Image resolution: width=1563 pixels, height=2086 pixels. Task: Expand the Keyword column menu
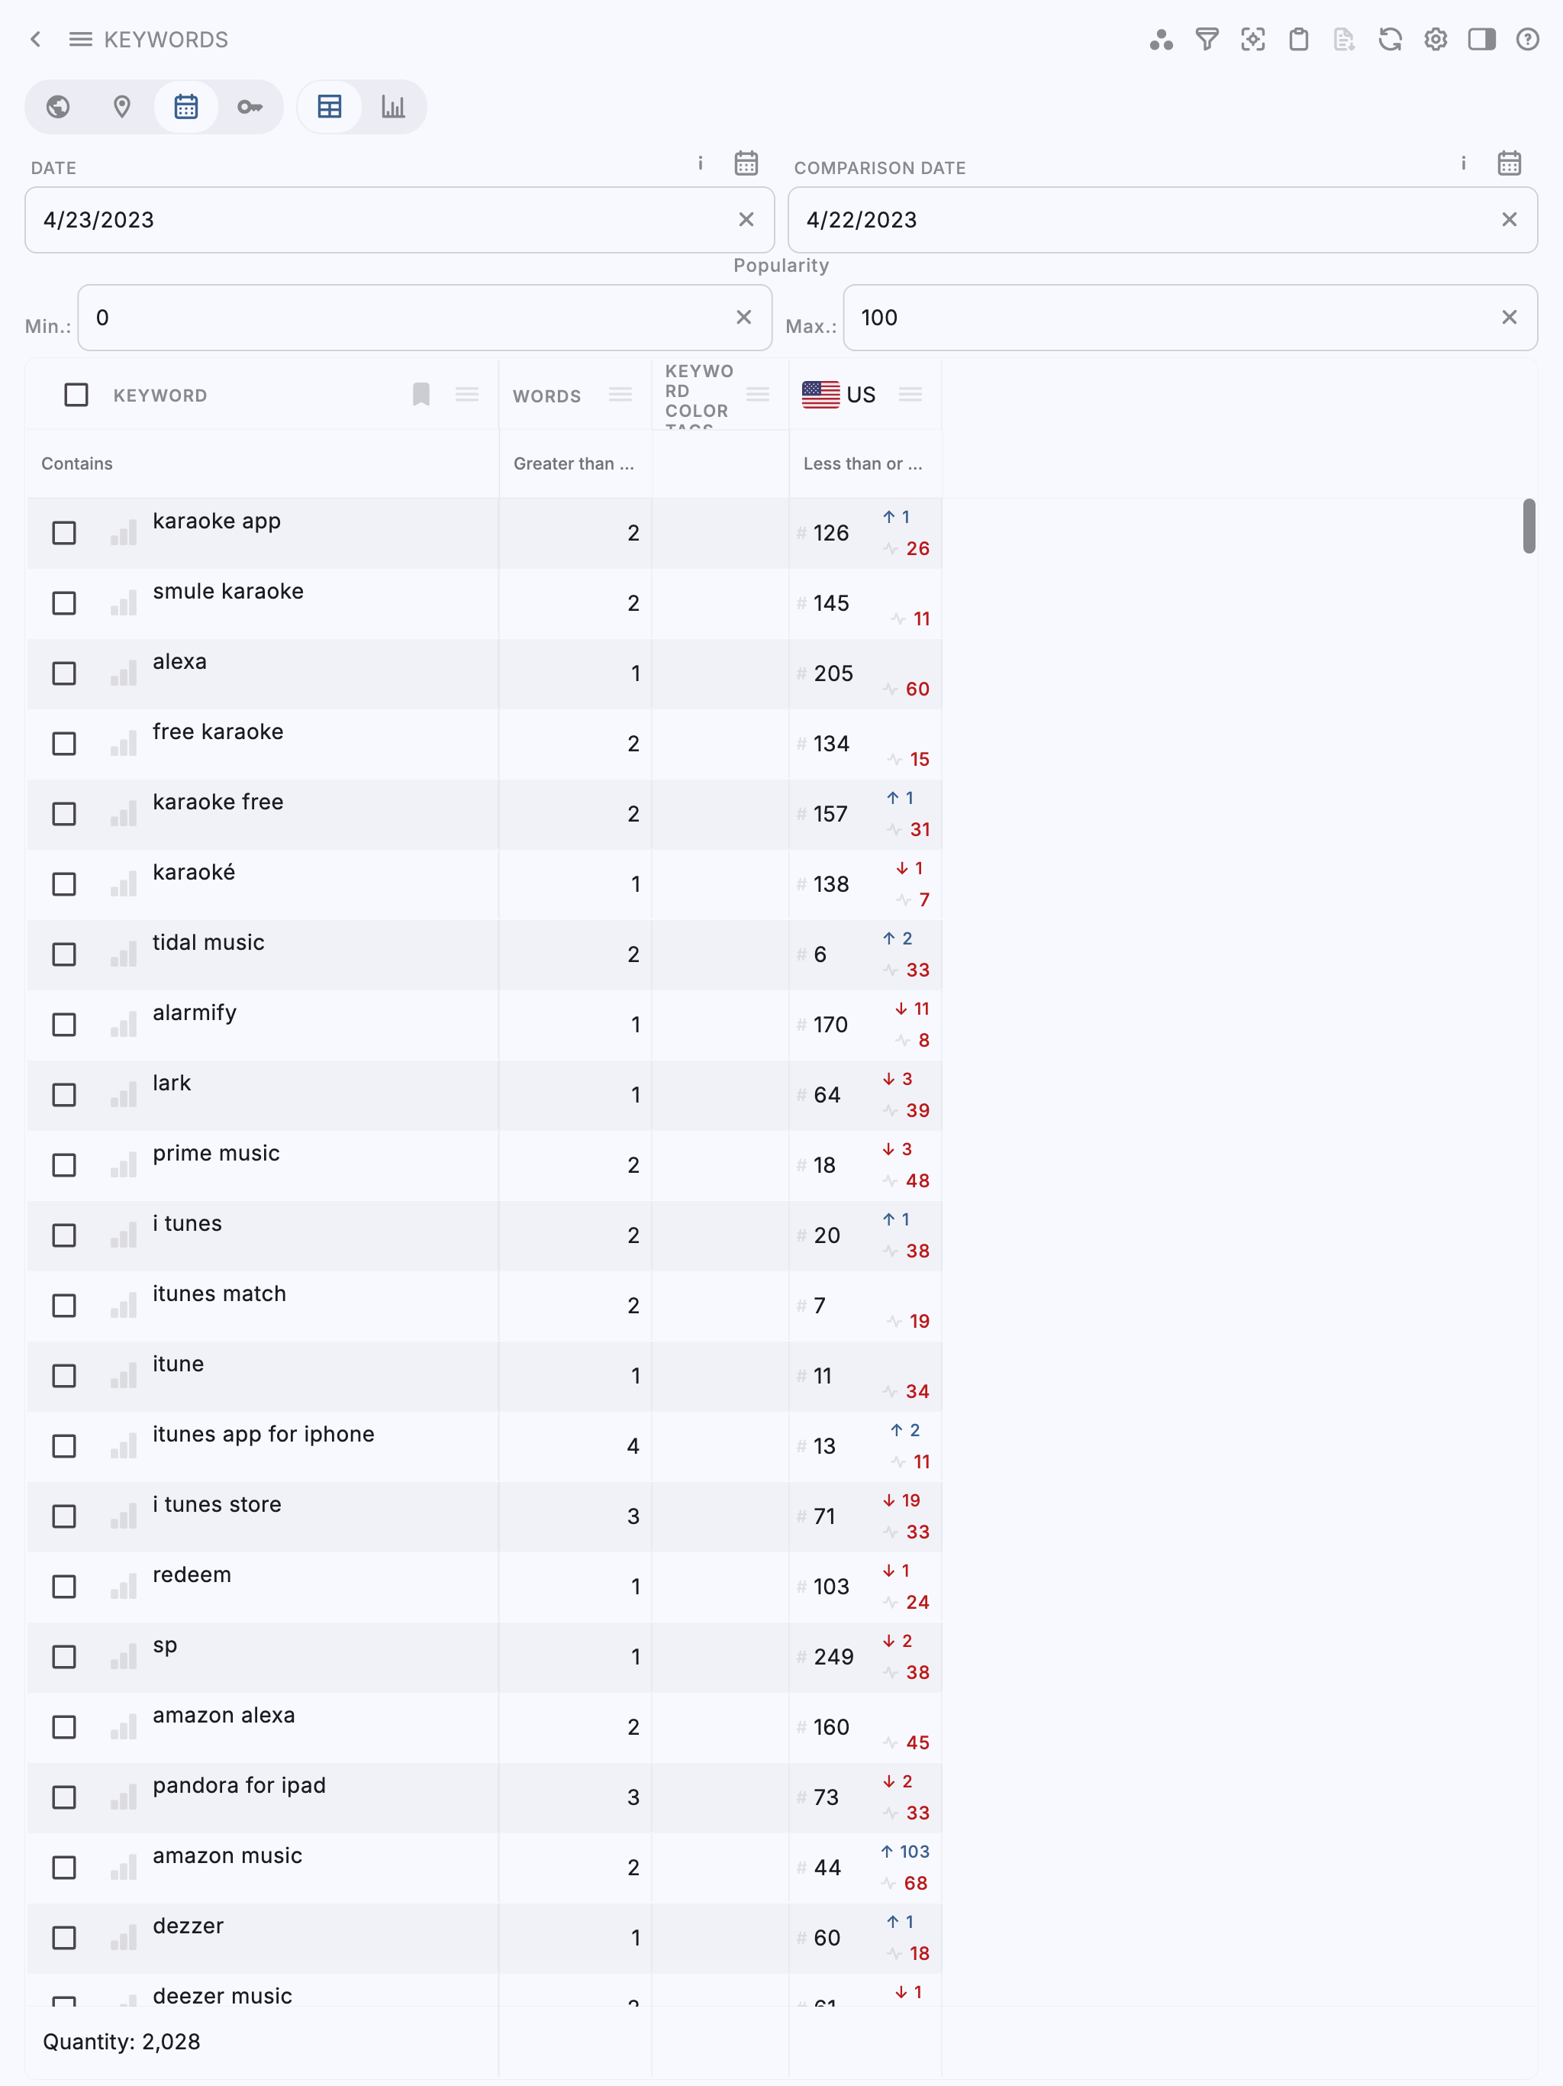pyautogui.click(x=466, y=394)
